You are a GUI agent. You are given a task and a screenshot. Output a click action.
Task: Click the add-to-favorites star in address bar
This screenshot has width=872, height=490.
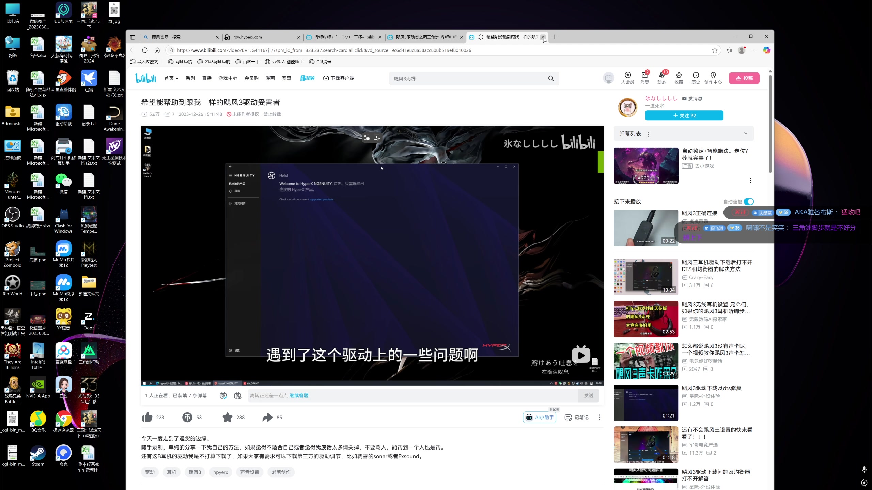pos(715,50)
